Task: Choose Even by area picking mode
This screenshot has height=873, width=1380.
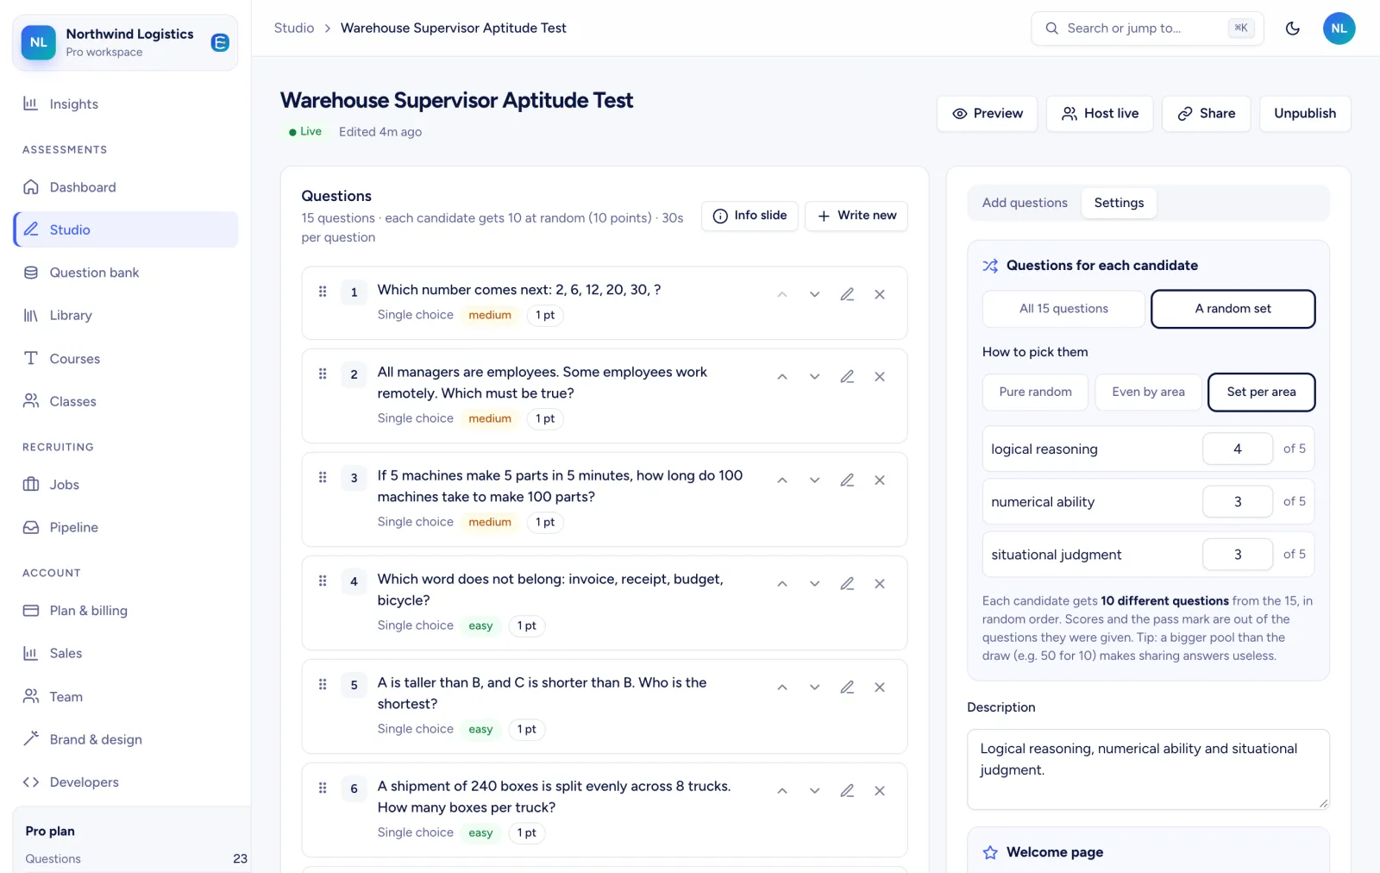Action: 1148,392
